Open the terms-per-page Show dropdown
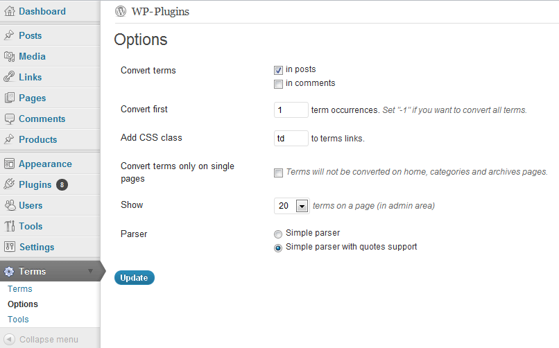The image size is (559, 348). (302, 206)
